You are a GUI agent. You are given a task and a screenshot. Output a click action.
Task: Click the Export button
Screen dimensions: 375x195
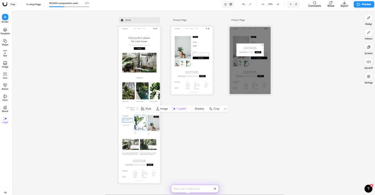344,4
